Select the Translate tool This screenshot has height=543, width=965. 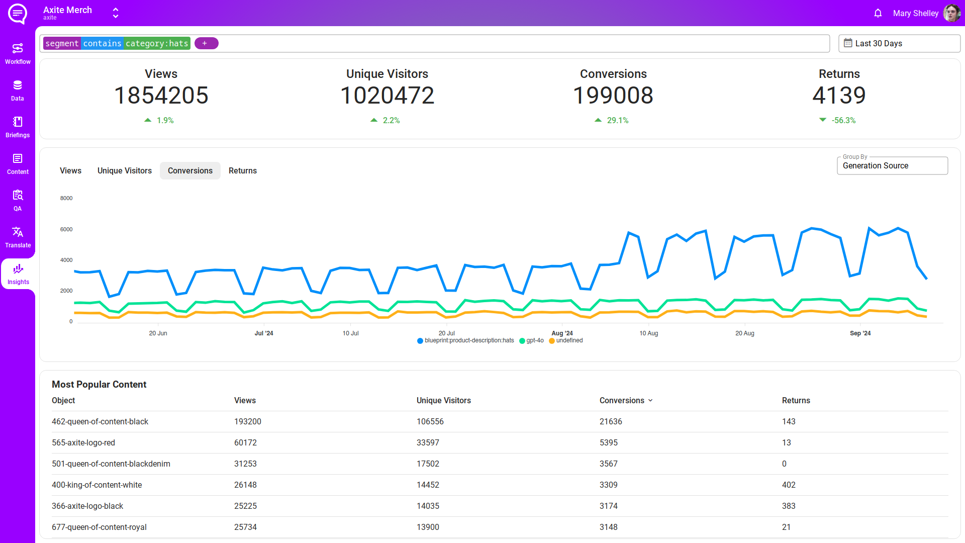click(18, 236)
